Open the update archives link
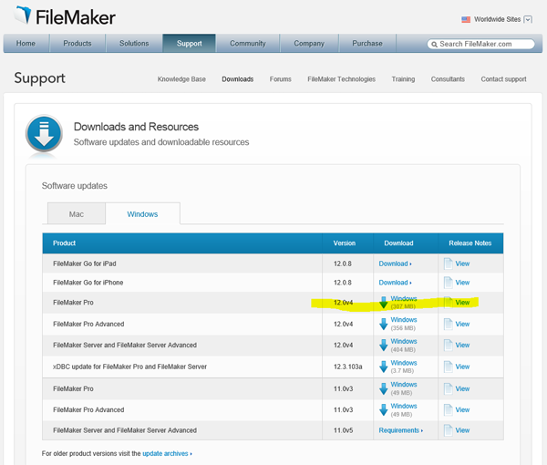The width and height of the screenshot is (547, 465). click(x=167, y=453)
